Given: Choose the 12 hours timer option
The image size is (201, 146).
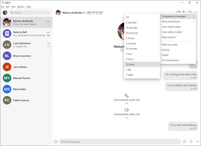Looking at the screenshot, I should (142, 64).
